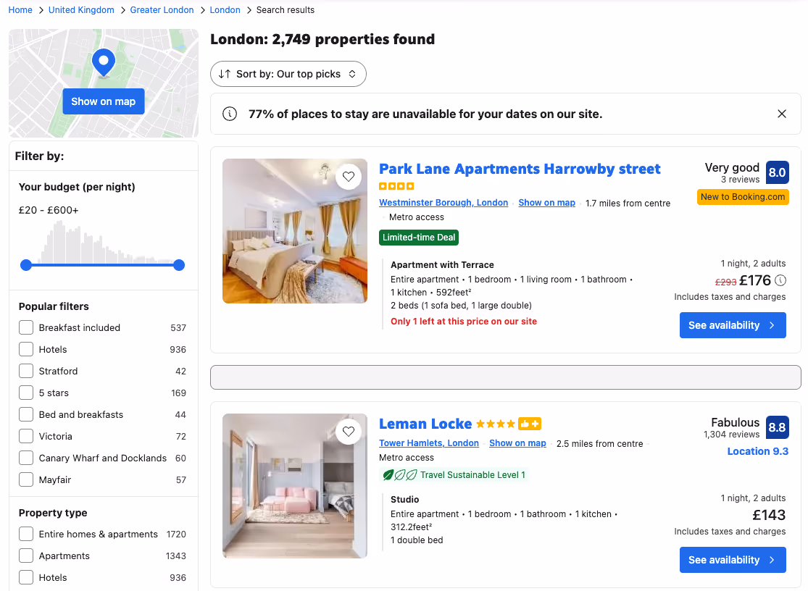Open Westminster Borough, London link
808x591 pixels.
(x=443, y=203)
